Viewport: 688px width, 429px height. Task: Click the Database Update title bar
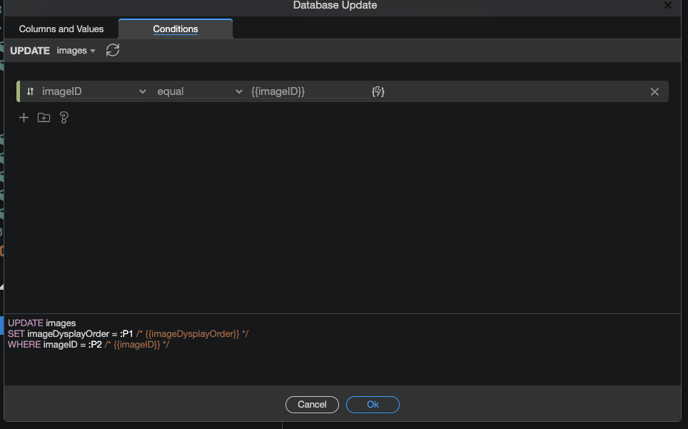[335, 6]
